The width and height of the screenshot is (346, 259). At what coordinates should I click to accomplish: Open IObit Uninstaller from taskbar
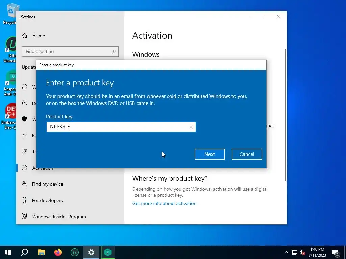tap(75, 252)
